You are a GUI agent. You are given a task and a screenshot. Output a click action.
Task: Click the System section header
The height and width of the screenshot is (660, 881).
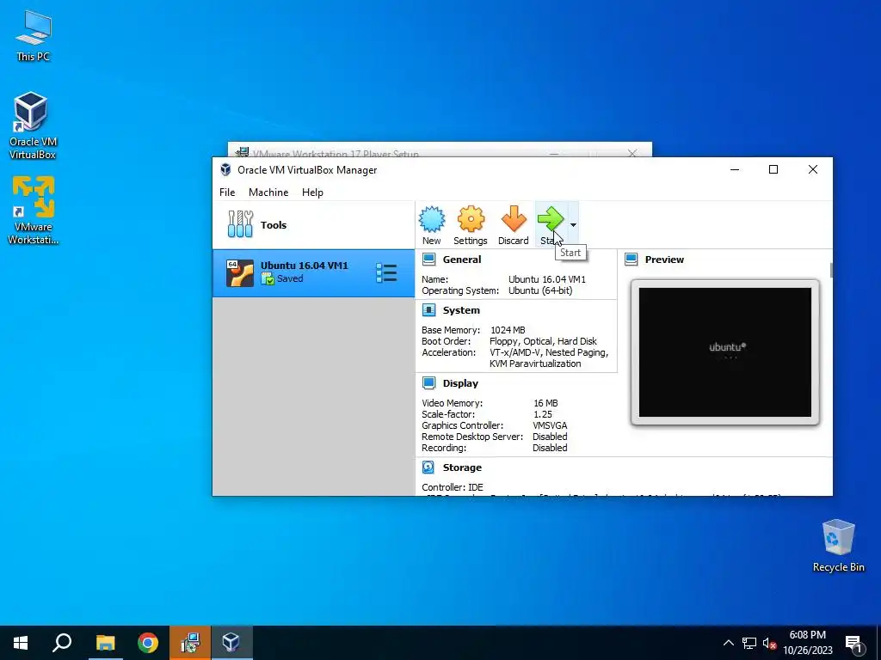click(461, 309)
